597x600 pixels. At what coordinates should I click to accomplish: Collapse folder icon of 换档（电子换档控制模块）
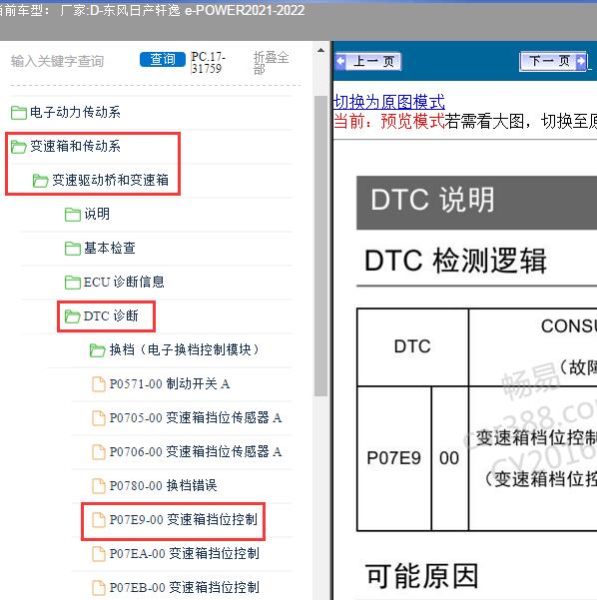[x=97, y=350]
